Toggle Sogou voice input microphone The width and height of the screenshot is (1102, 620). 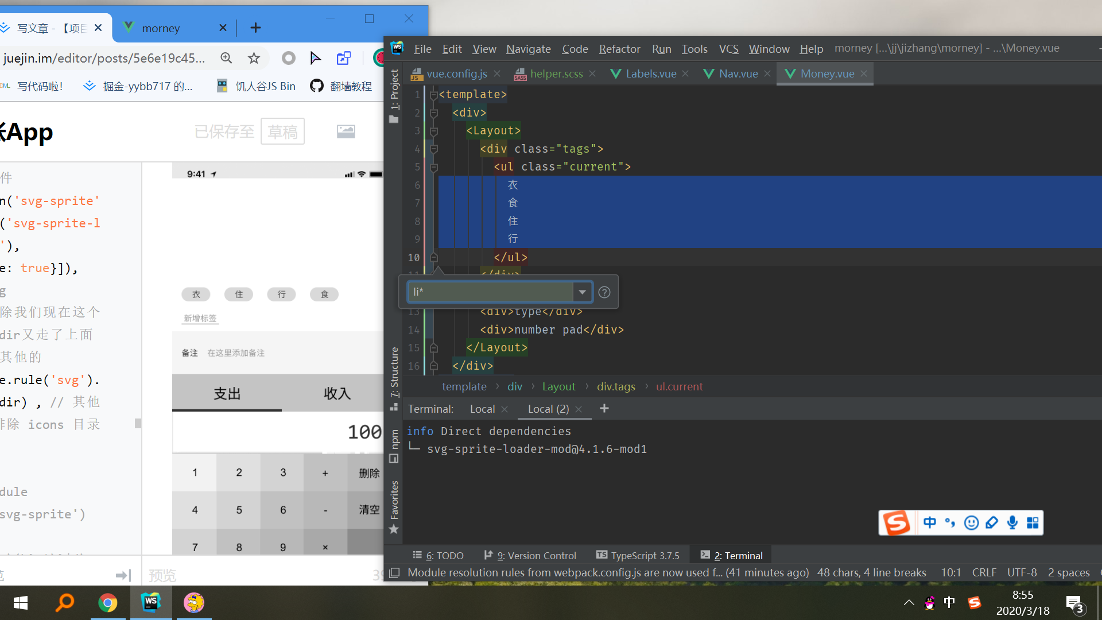(x=1012, y=522)
